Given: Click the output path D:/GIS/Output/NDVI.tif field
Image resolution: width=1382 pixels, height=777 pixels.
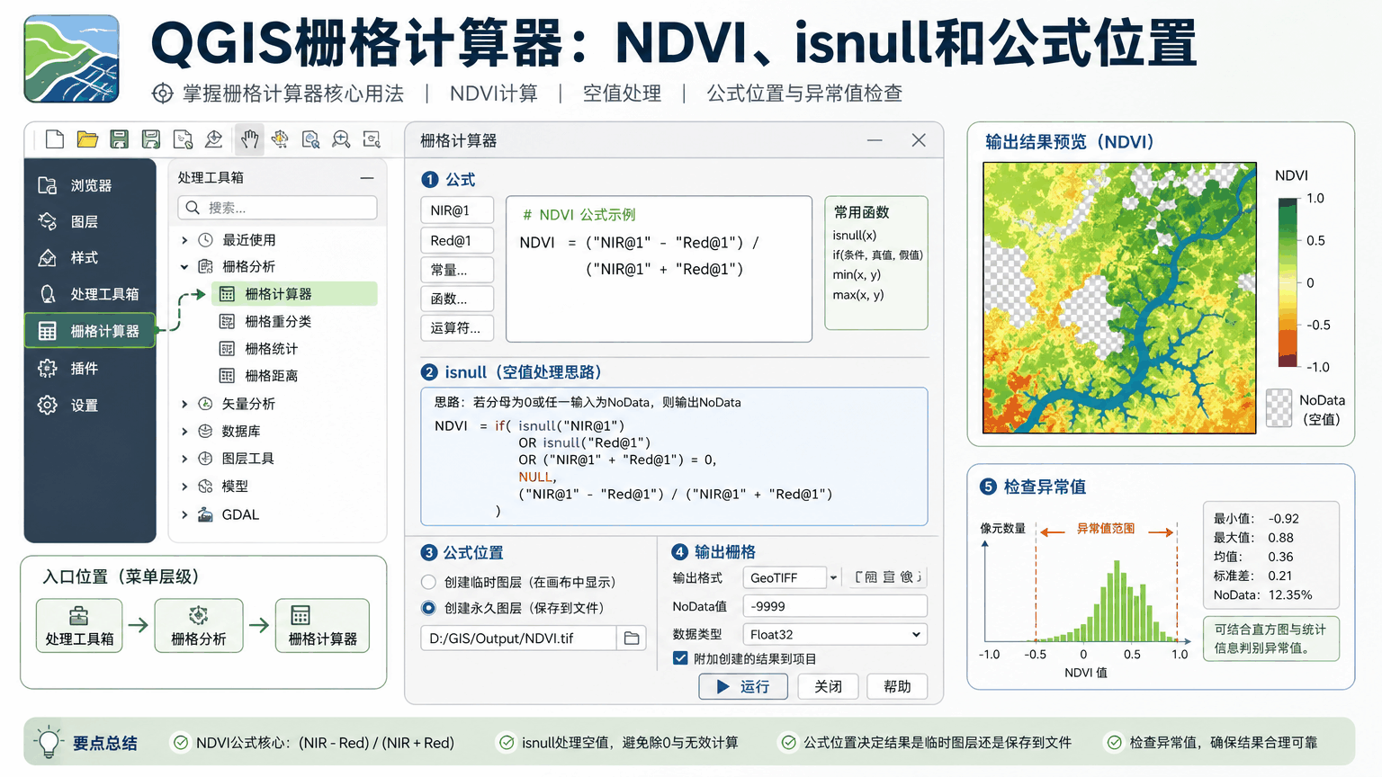Looking at the screenshot, I should pos(518,639).
